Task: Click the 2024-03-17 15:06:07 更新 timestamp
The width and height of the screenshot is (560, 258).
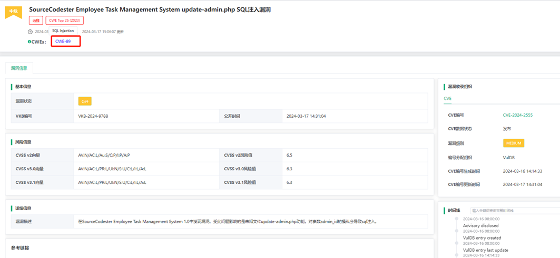Action: point(103,32)
